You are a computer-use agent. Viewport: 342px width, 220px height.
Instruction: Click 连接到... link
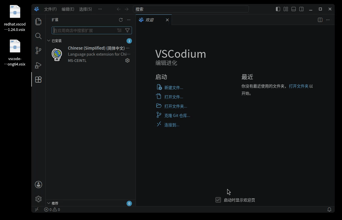coord(172,125)
